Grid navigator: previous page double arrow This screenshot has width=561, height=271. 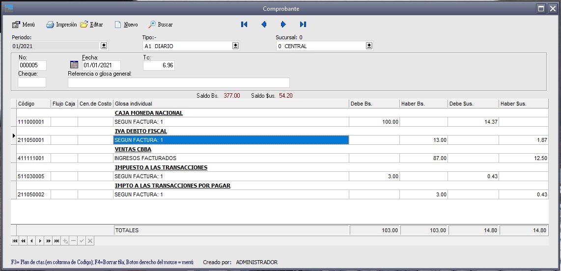23,241
